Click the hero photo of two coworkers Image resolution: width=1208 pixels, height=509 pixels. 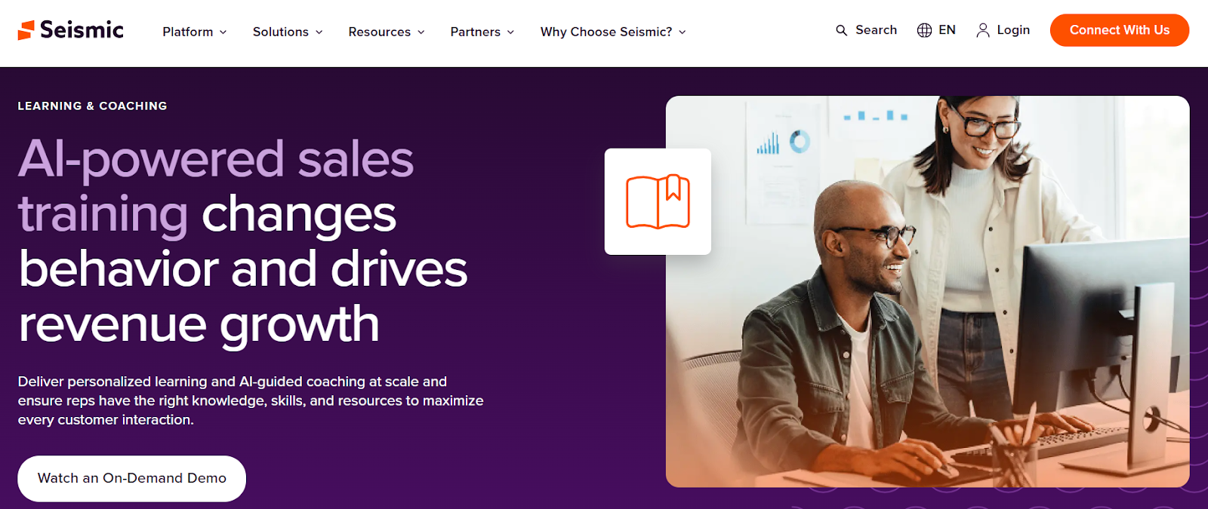coord(927,291)
